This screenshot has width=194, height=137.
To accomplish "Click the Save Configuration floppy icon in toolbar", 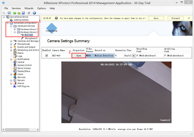I will coord(9,13).
